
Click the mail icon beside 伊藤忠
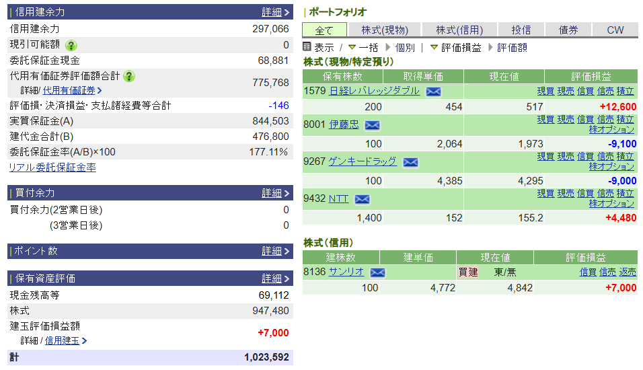click(372, 125)
